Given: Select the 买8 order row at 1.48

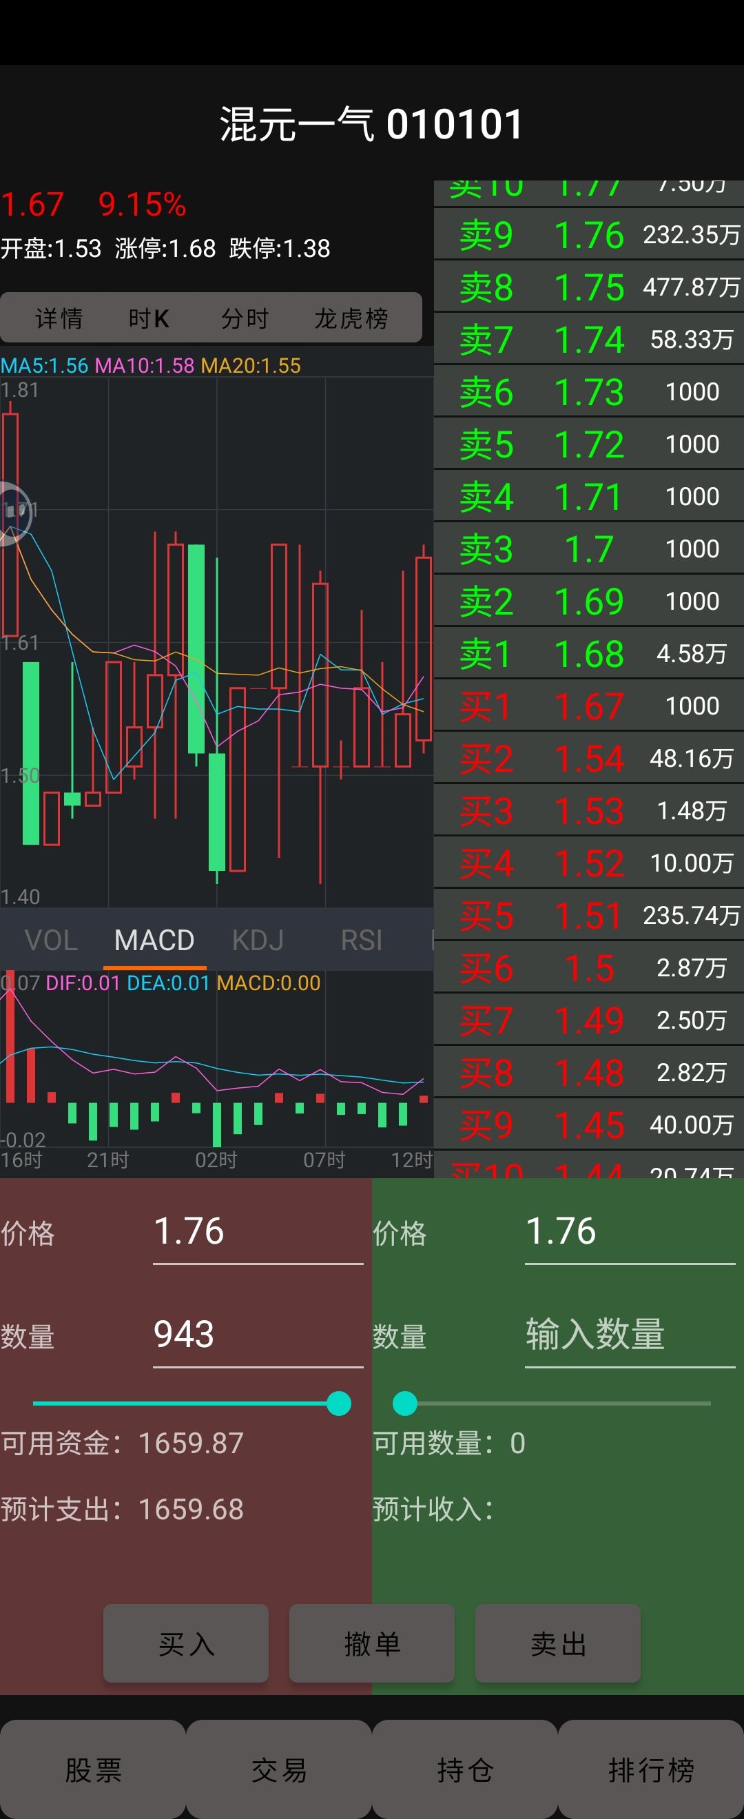Looking at the screenshot, I should [589, 1072].
